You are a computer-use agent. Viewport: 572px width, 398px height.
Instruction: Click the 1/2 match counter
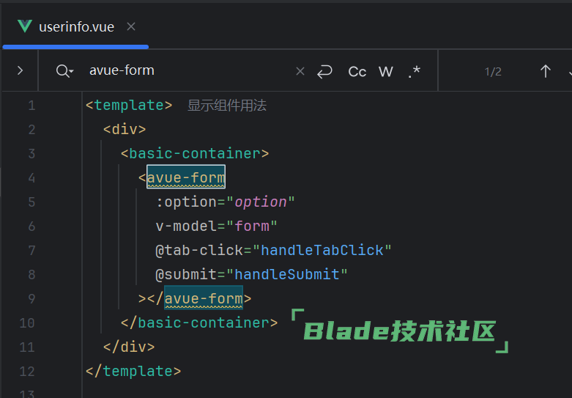[x=493, y=71]
